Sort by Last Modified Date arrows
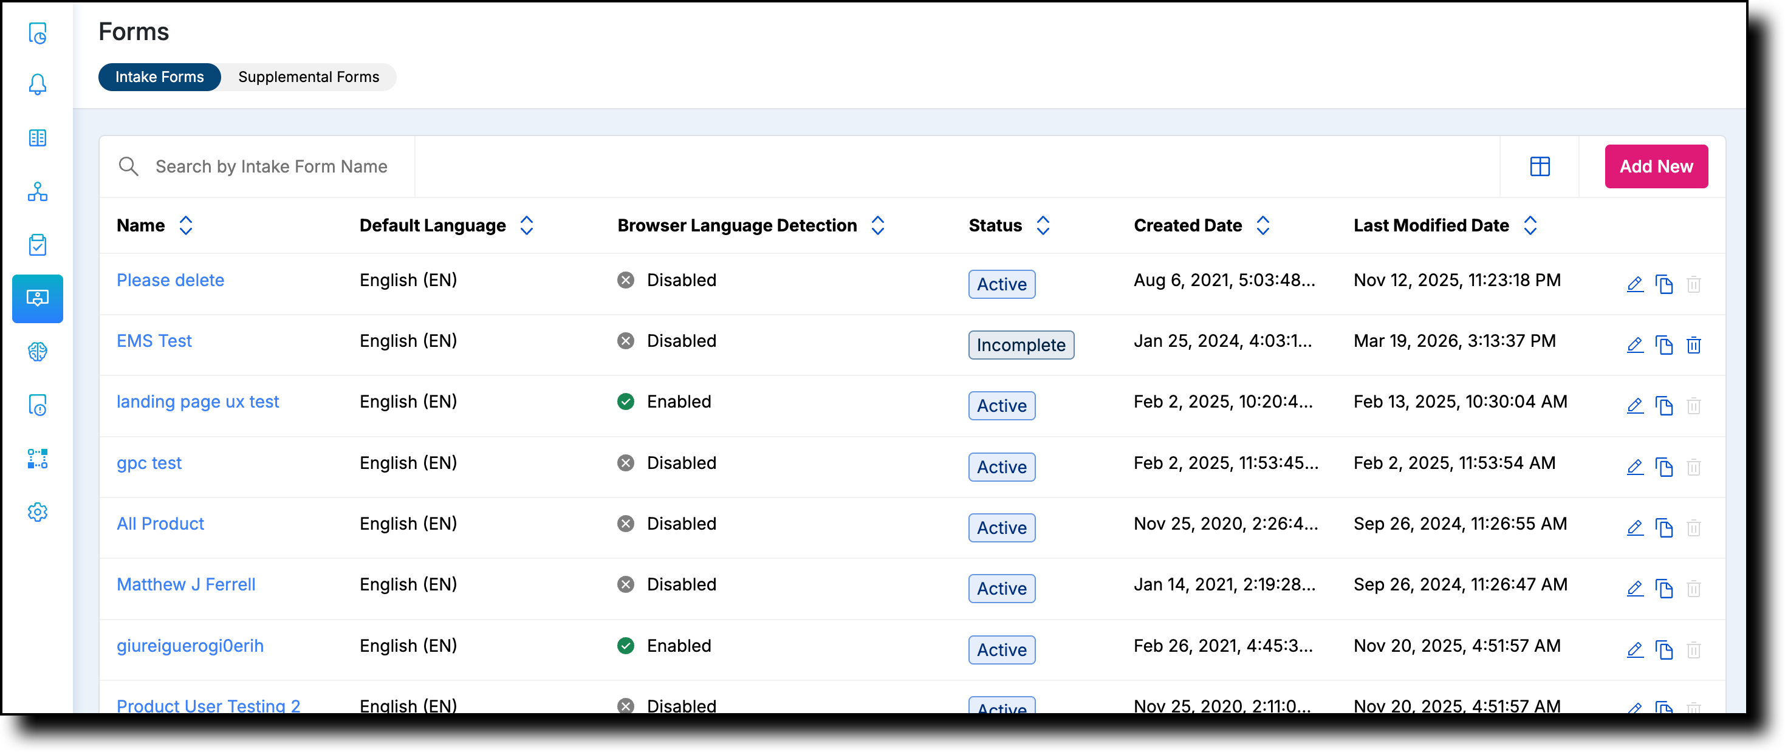Viewport: 1785px width, 752px height. tap(1530, 225)
